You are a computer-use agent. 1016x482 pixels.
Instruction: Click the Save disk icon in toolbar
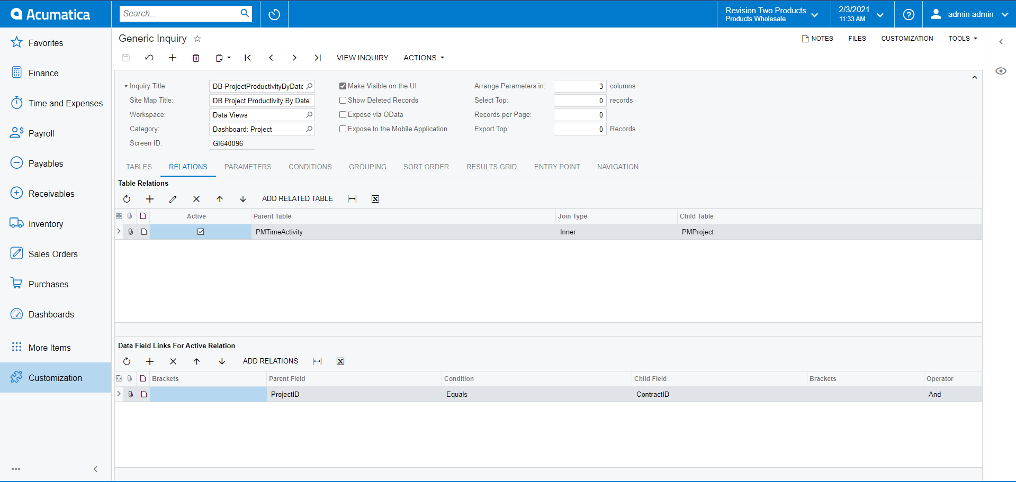[126, 58]
